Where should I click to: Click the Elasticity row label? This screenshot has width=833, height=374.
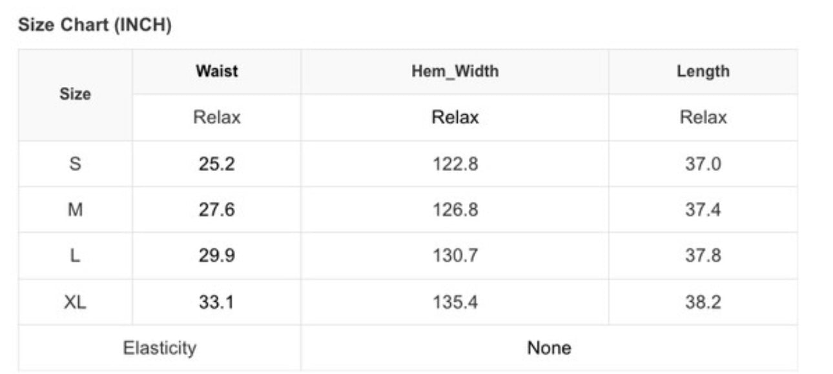coord(159,348)
